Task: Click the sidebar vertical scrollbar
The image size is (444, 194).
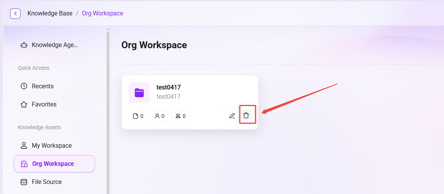Action: pos(108,113)
